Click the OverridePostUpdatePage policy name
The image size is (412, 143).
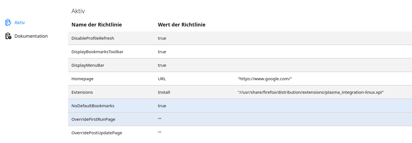coord(97,133)
